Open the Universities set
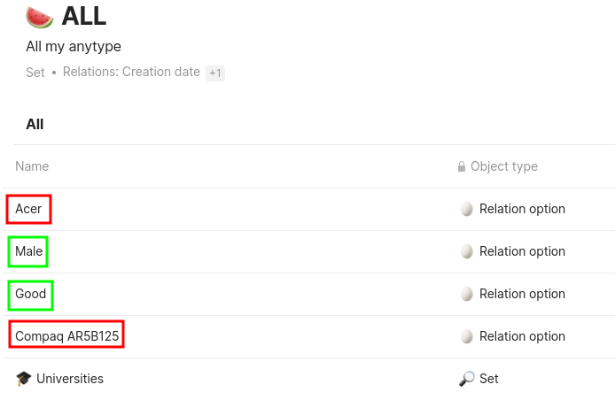 pyautogui.click(x=70, y=379)
